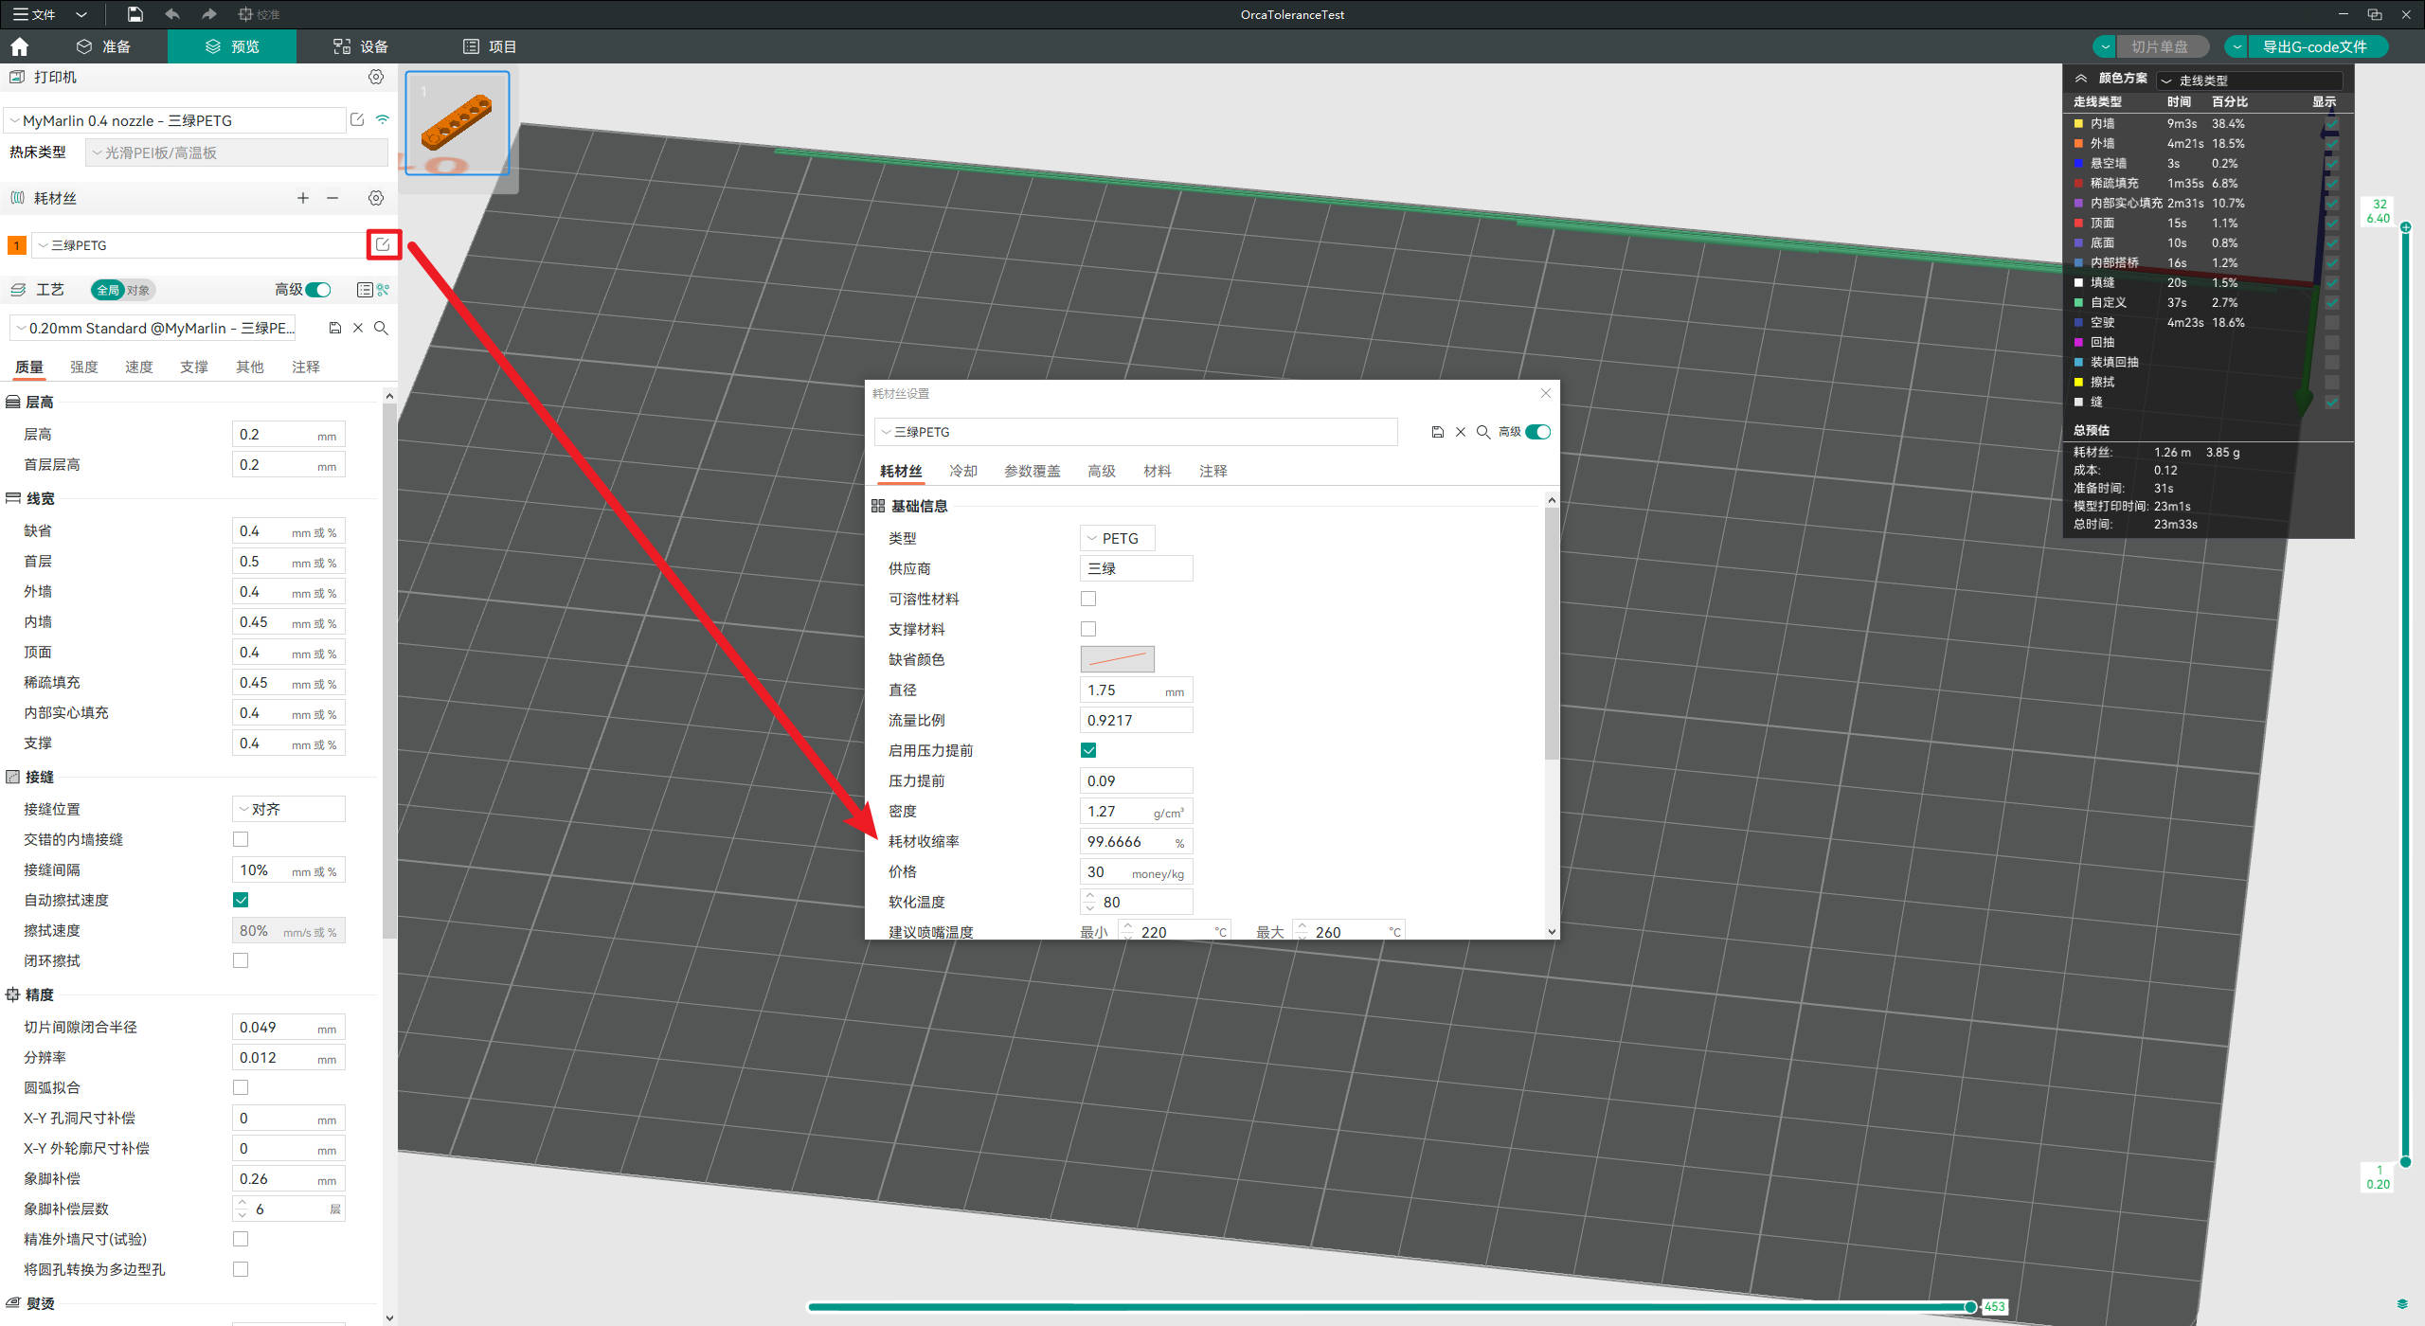Collapse the color scheme legend panel
The width and height of the screenshot is (2425, 1326).
click(2080, 79)
